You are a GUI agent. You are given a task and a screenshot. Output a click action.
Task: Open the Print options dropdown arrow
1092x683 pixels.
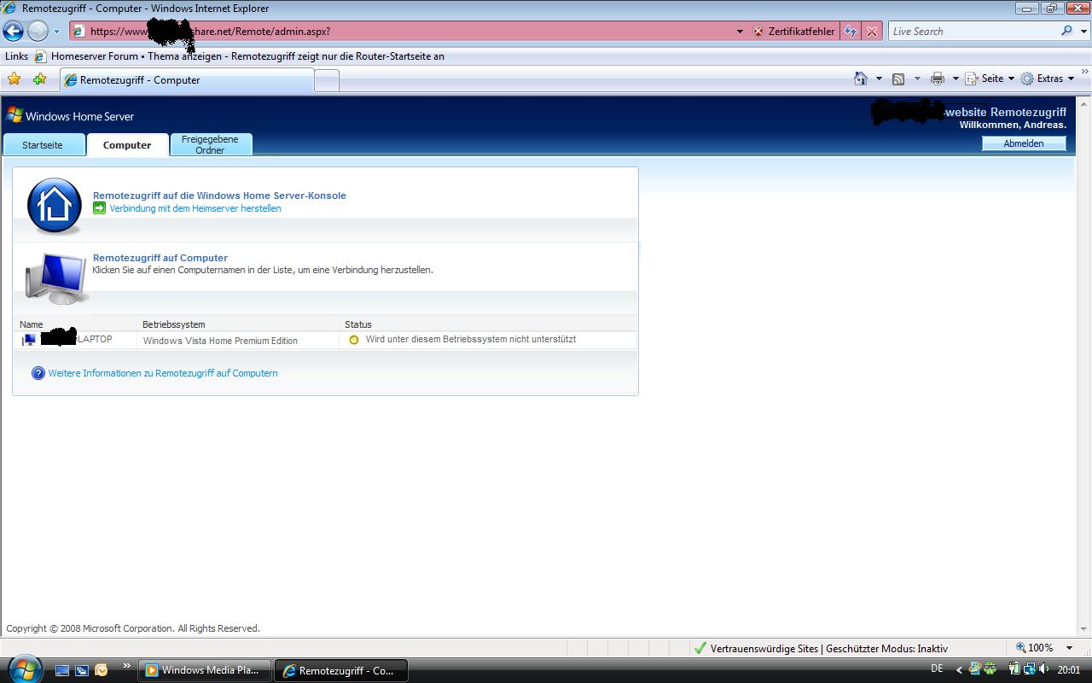[x=955, y=79]
